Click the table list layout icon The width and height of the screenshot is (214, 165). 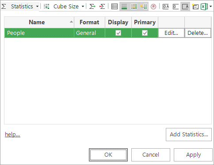coord(115,7)
